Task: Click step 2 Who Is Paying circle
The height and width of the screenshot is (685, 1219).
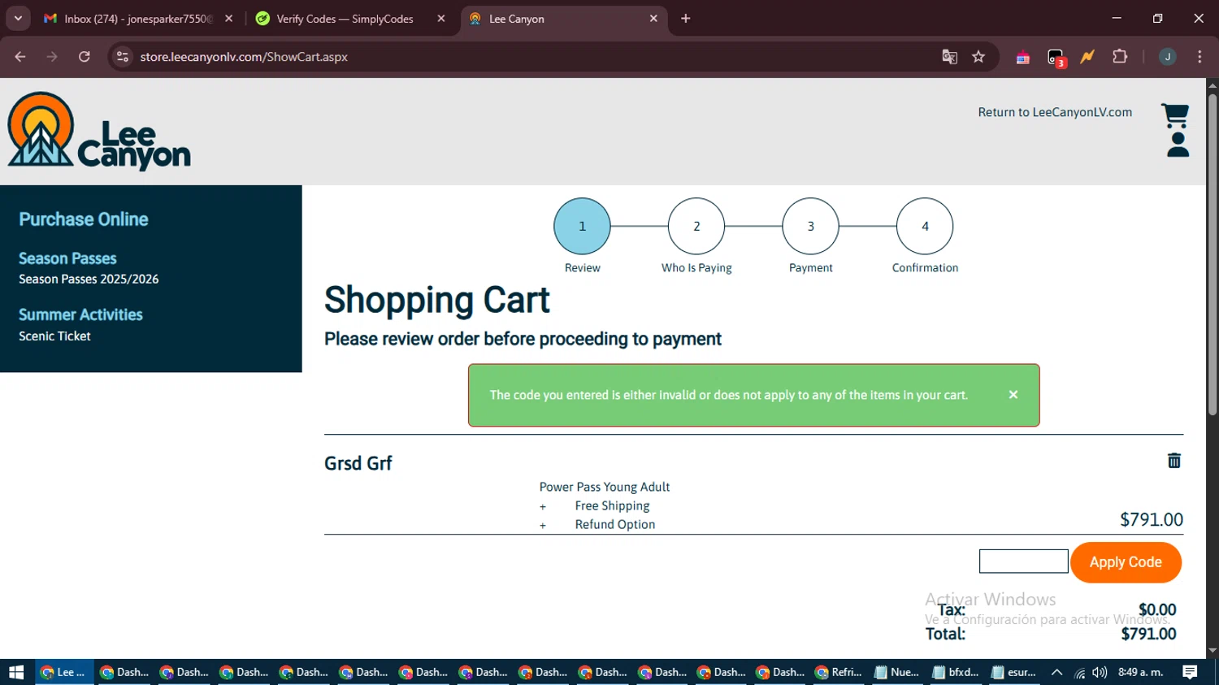Action: (x=696, y=226)
